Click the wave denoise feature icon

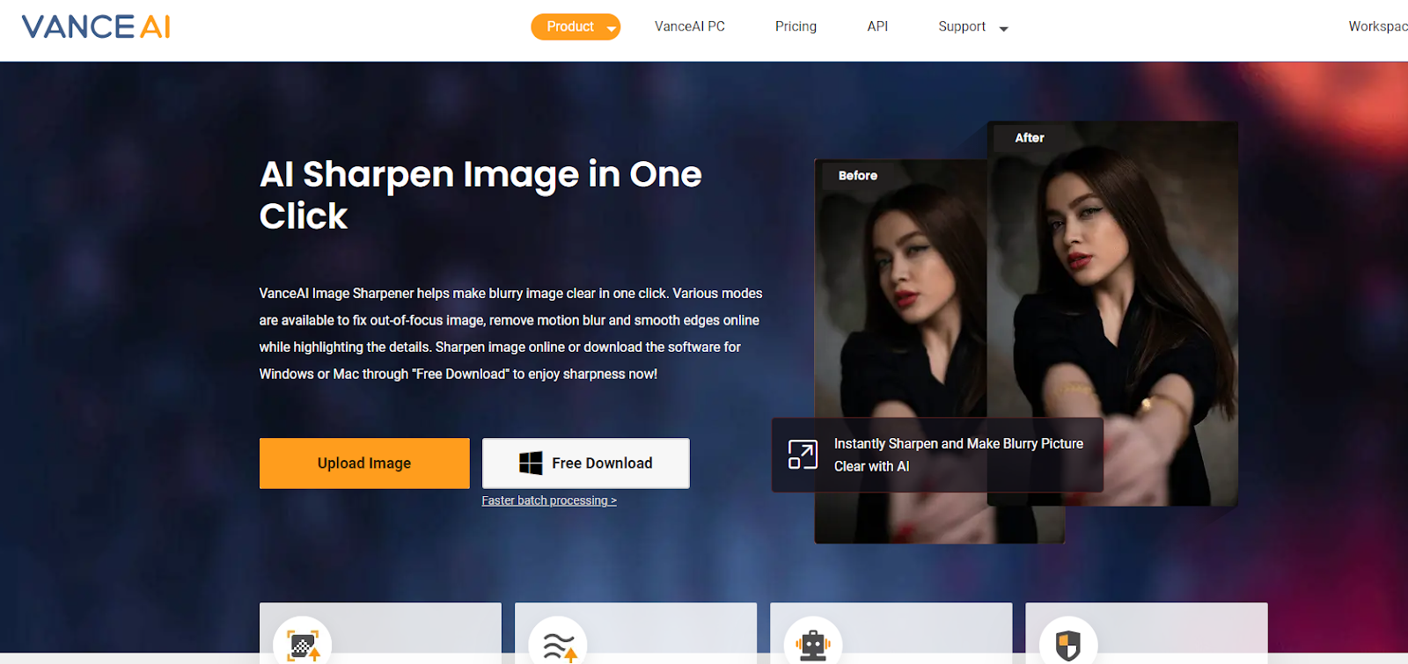click(558, 646)
